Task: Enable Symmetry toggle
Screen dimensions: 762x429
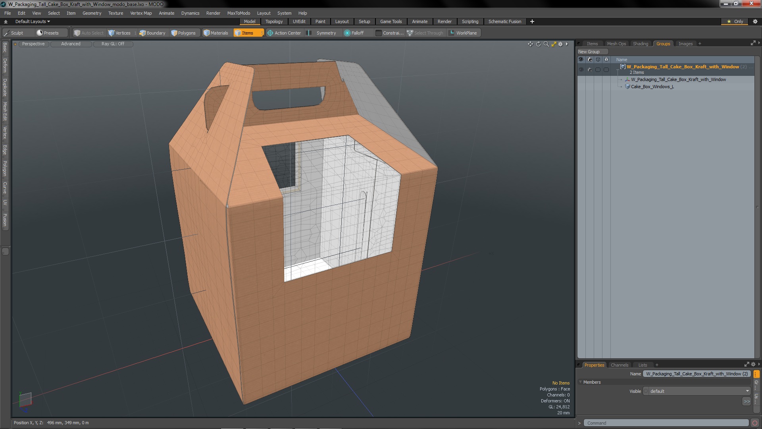Action: (322, 33)
